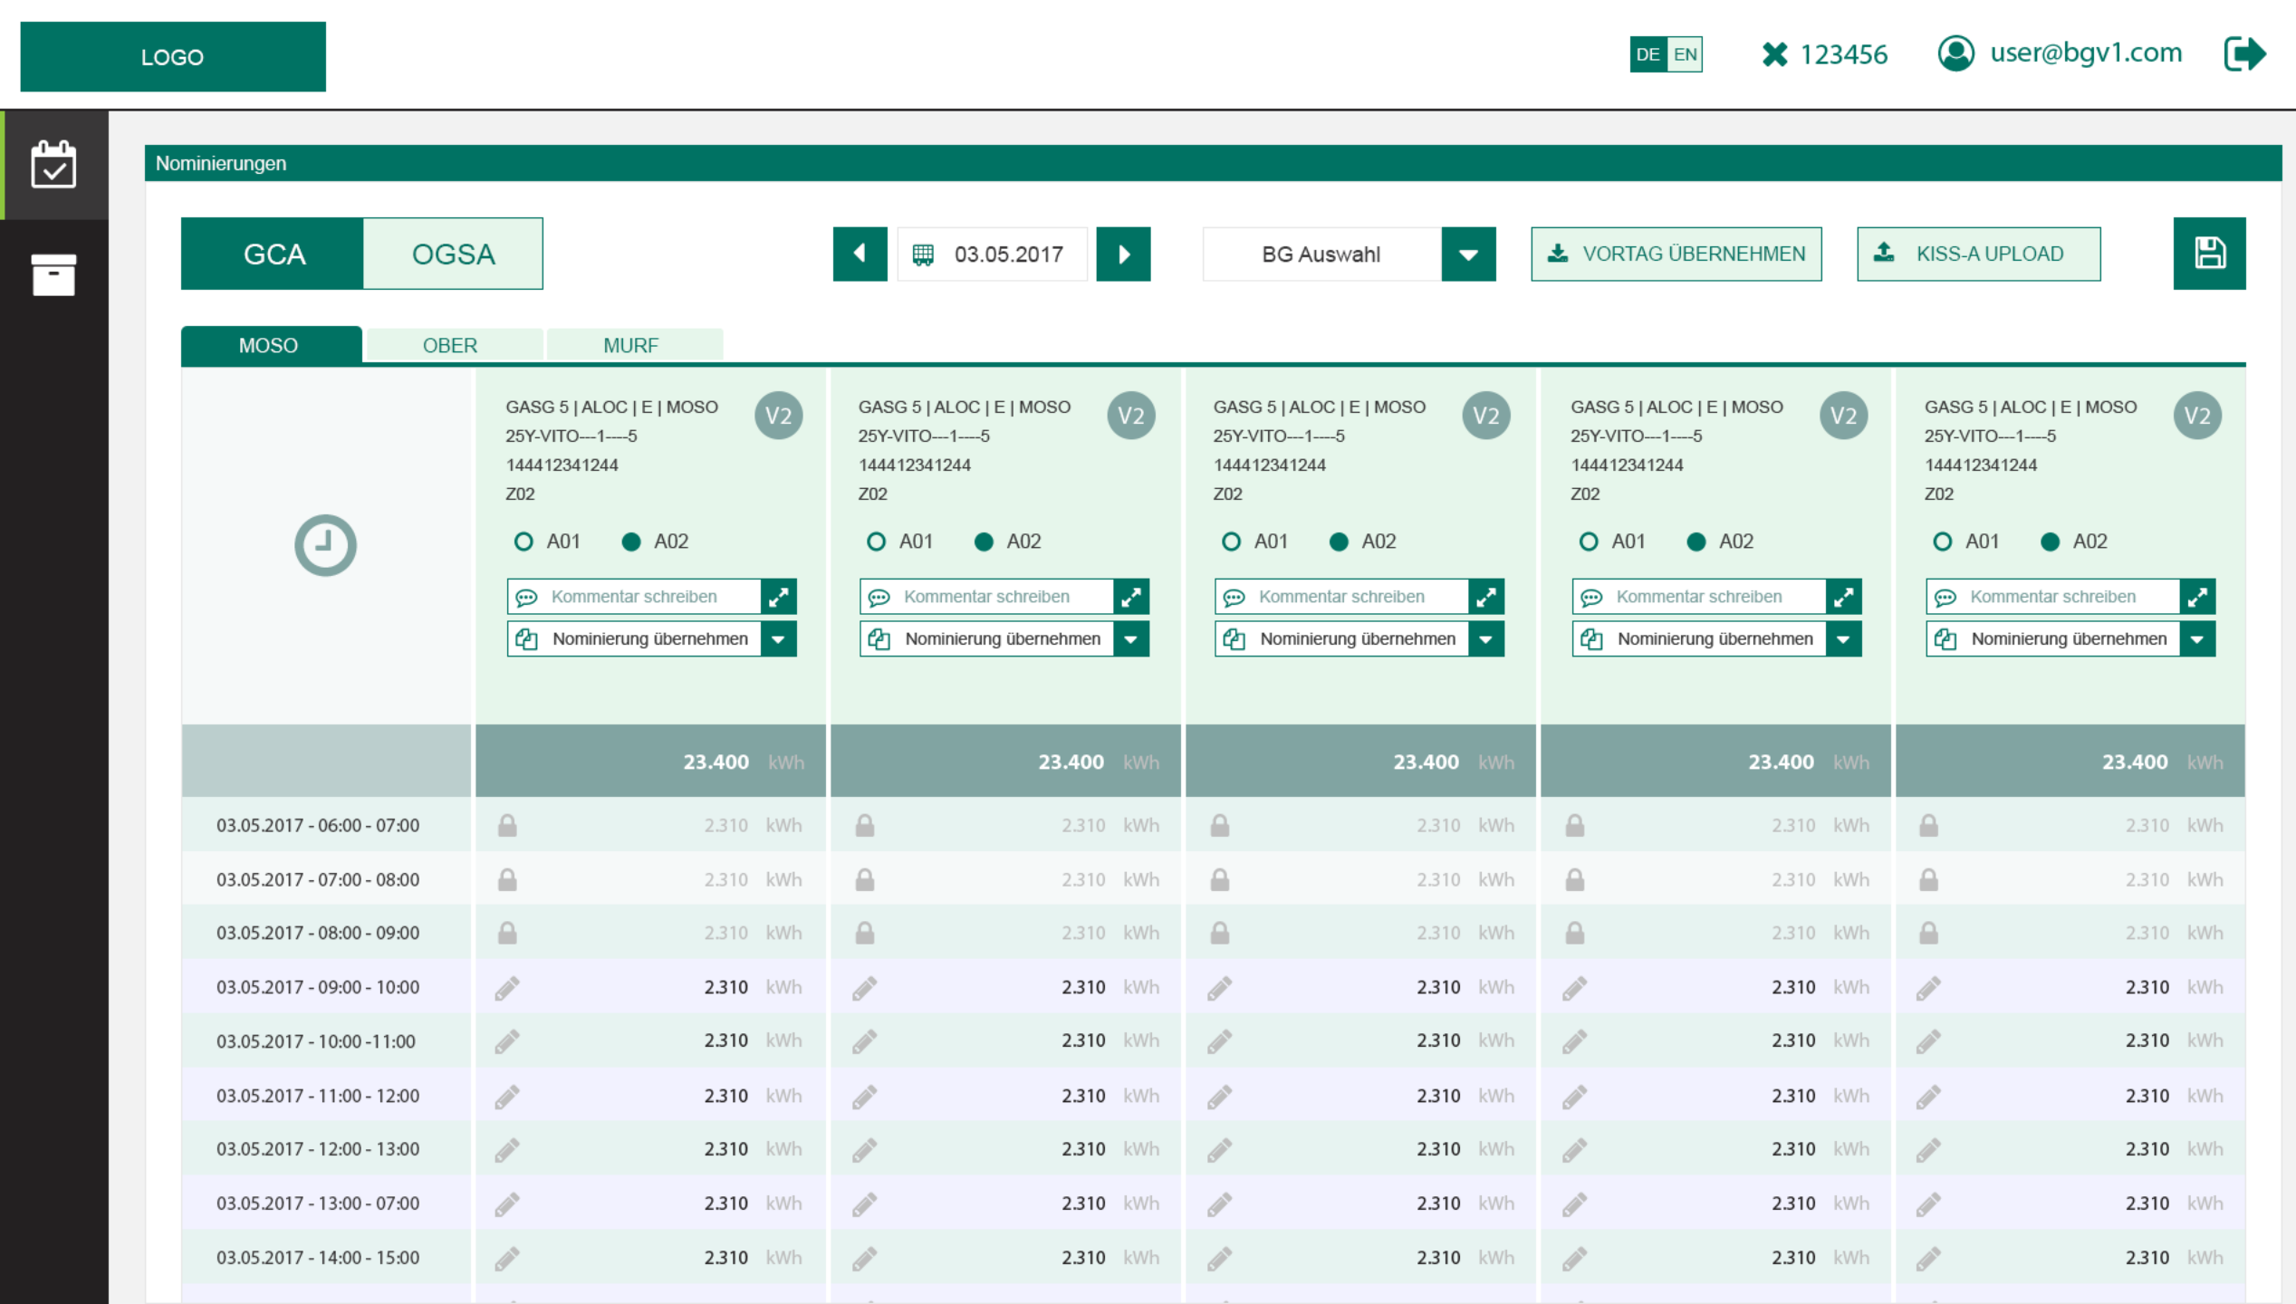Click KISS-A UPLOAD button

click(1979, 254)
